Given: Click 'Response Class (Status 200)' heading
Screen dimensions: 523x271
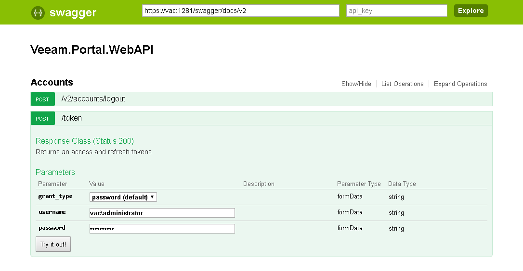Looking at the screenshot, I should coord(85,141).
